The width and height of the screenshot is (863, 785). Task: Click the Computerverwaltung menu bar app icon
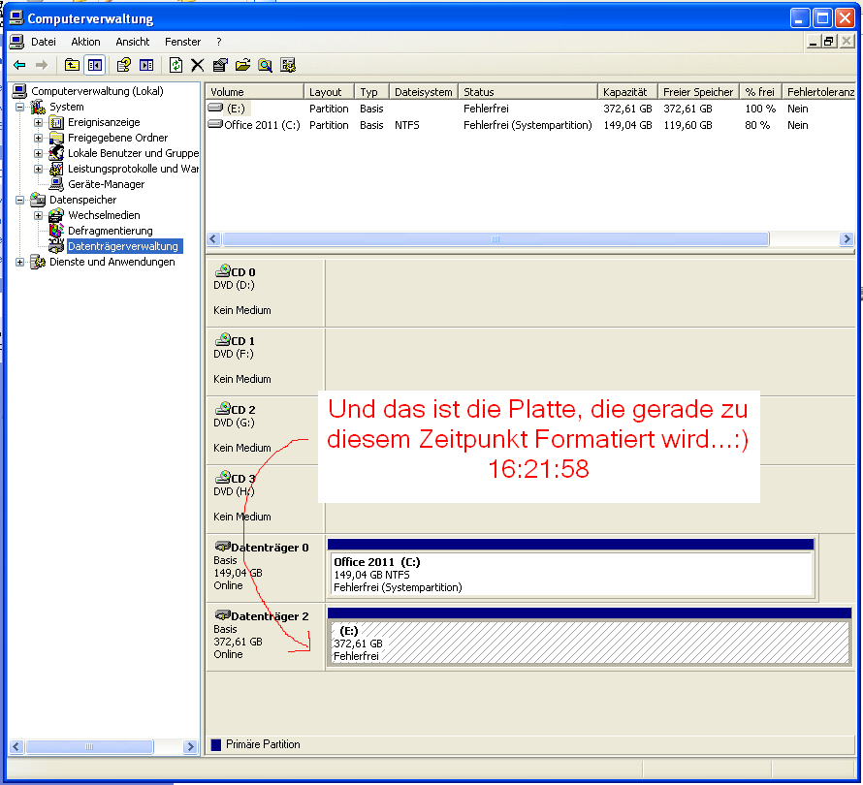17,42
